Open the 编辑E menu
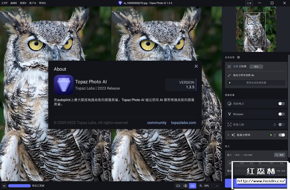Screen dimensions: 290x190 click(x=14, y=3)
